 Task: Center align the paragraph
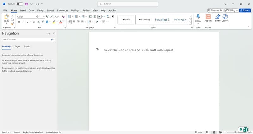pos(74,22)
